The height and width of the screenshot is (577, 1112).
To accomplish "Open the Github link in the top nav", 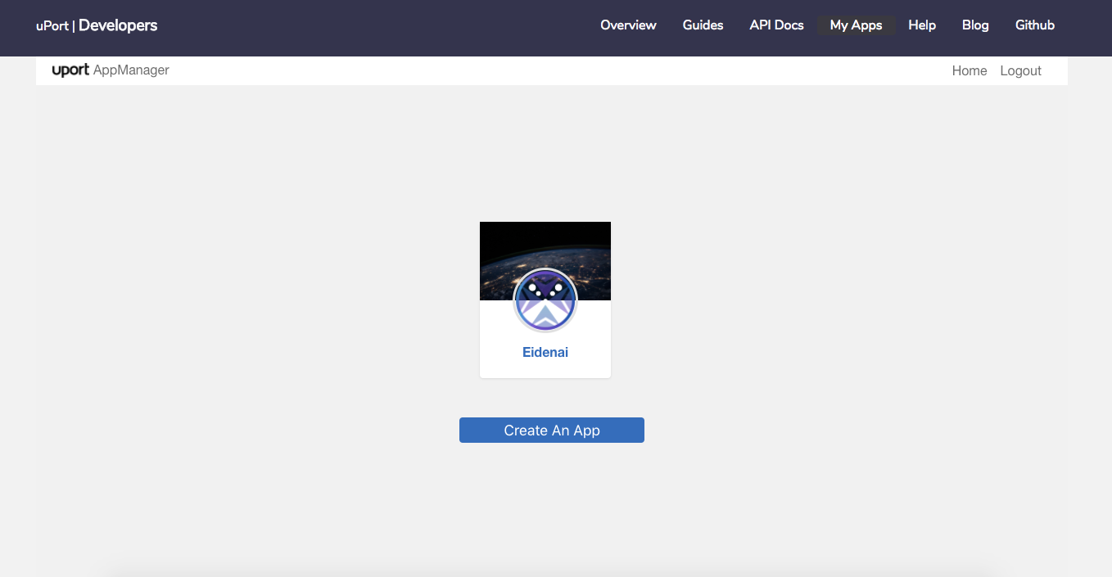I will pos(1035,25).
